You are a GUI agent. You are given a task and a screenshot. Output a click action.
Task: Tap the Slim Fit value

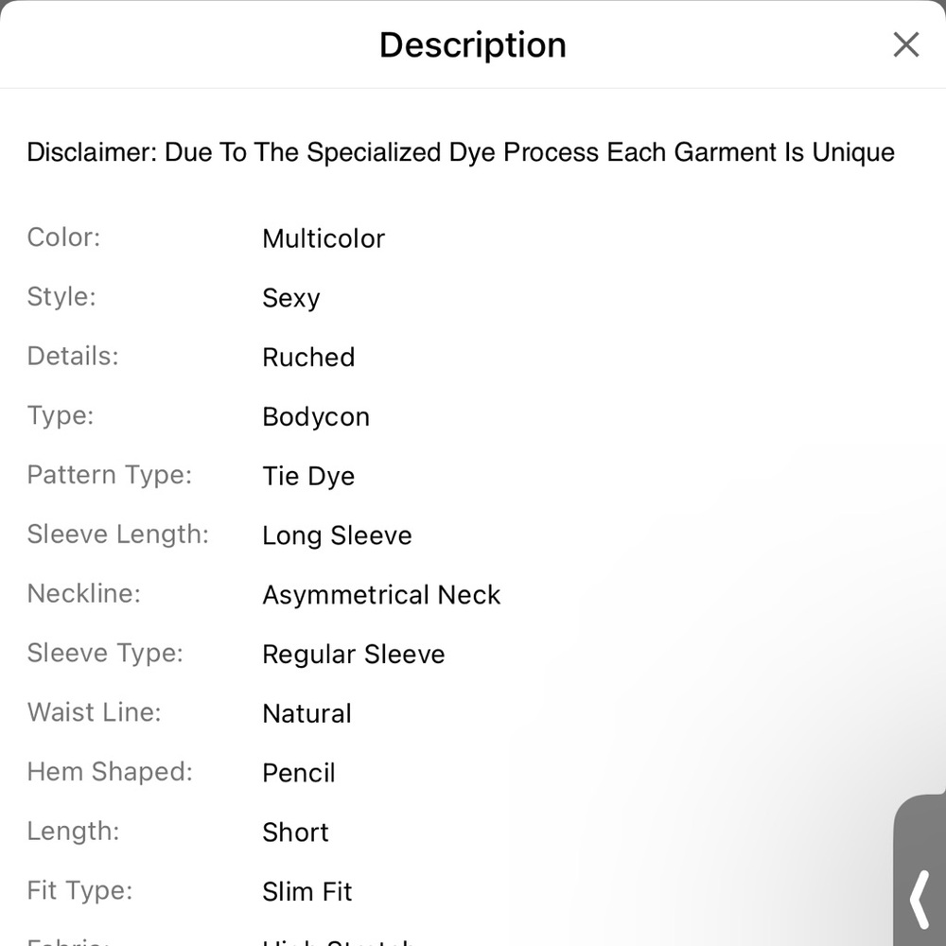(307, 892)
